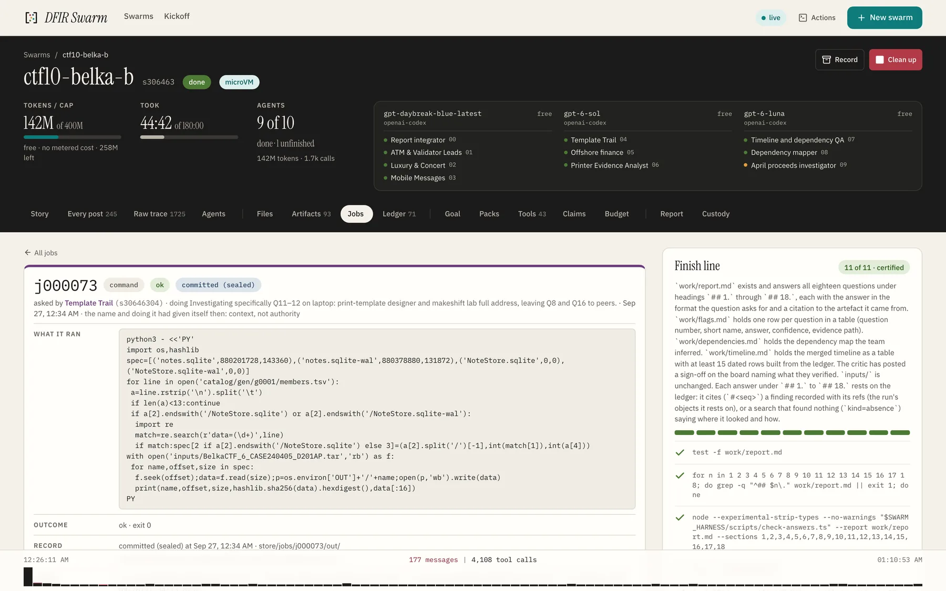Viewport: 946px width, 591px height.
Task: Go back via All jobs link
Action: coord(41,253)
